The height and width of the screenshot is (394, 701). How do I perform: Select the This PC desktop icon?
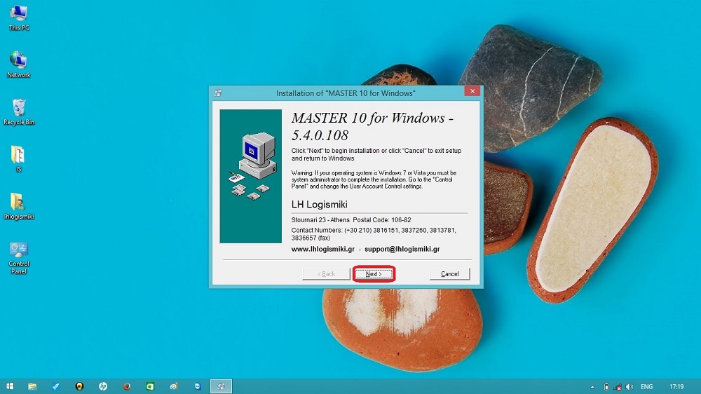click(x=19, y=18)
